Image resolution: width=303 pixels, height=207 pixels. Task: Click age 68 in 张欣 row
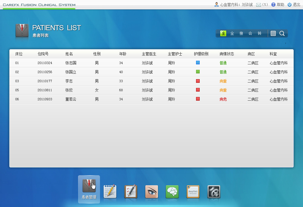(x=121, y=90)
